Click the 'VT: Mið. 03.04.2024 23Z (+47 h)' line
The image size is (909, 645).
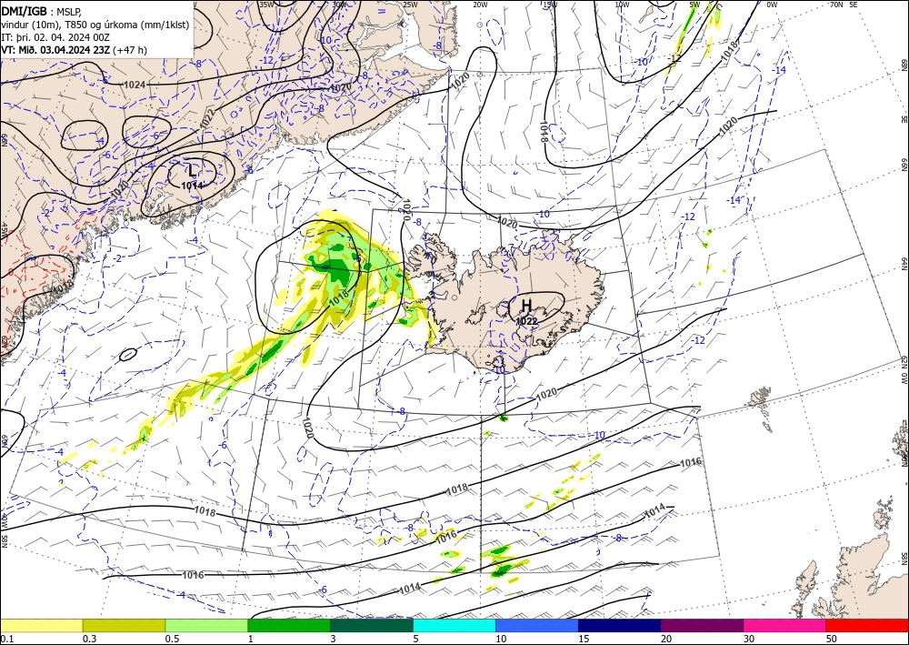75,50
